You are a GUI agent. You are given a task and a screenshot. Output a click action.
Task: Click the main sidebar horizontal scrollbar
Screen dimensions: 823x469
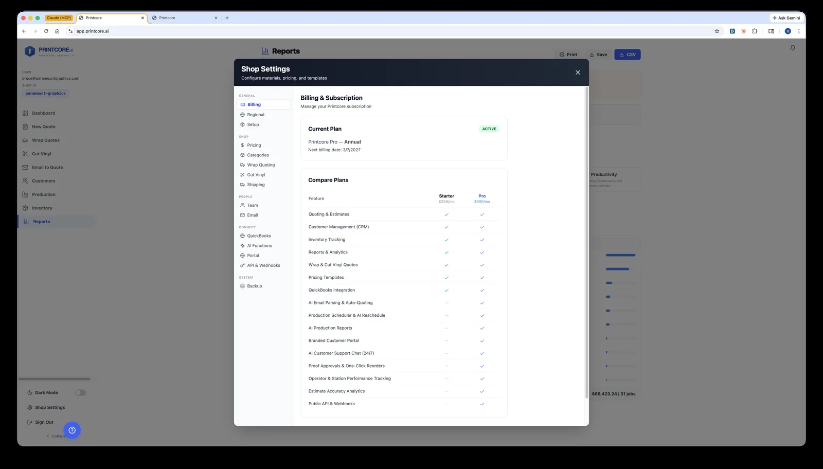[54, 379]
